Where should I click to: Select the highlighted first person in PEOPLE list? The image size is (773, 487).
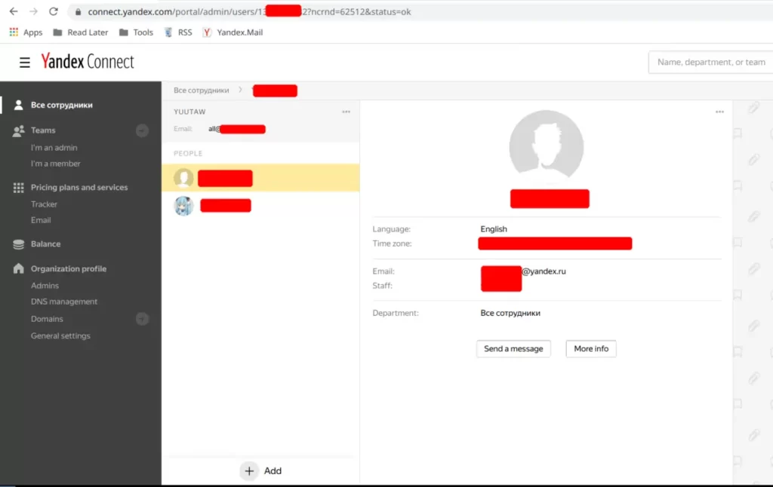click(260, 178)
